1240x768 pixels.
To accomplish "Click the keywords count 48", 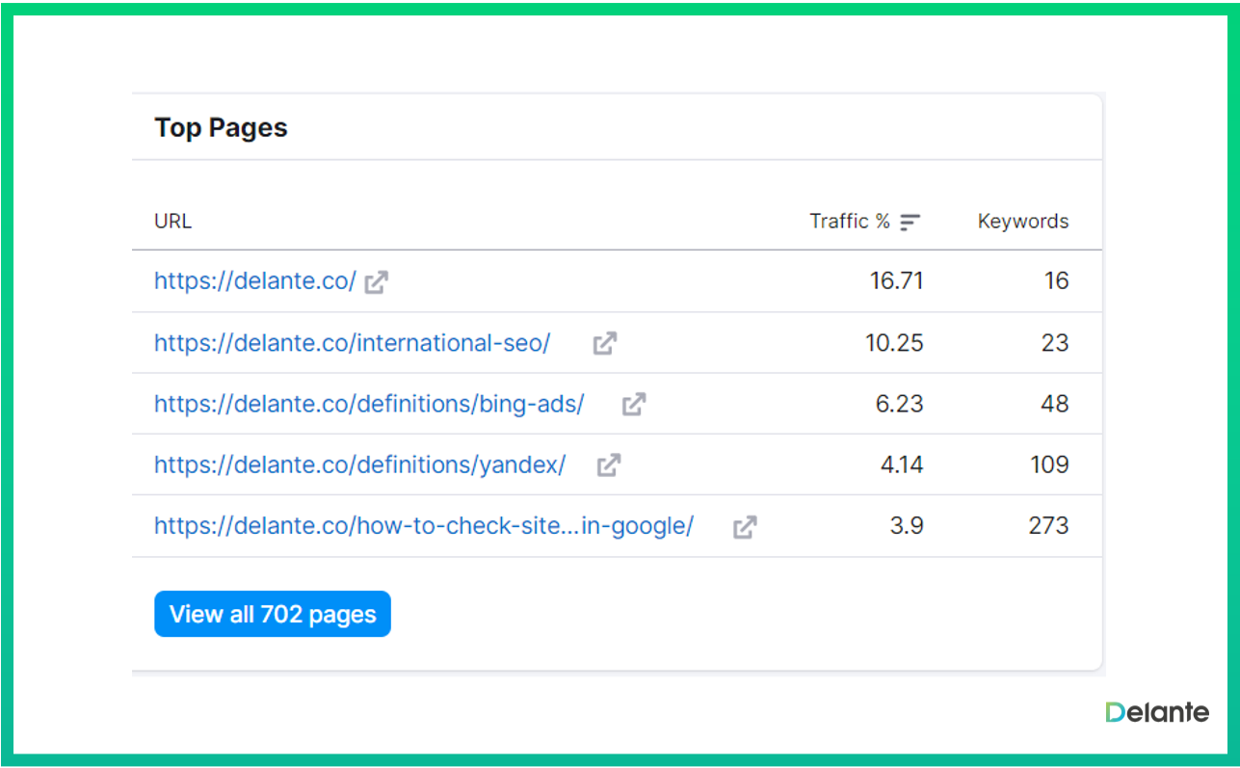I will coord(1055,404).
